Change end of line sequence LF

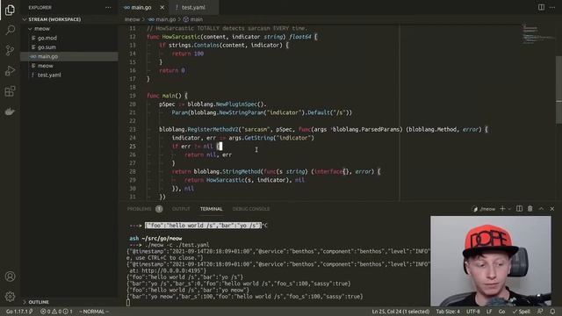coord(489,312)
